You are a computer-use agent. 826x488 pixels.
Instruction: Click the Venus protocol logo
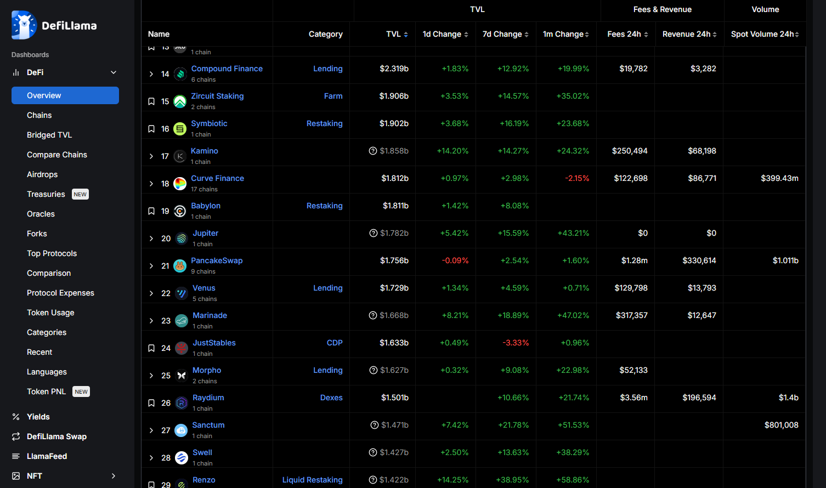(182, 293)
